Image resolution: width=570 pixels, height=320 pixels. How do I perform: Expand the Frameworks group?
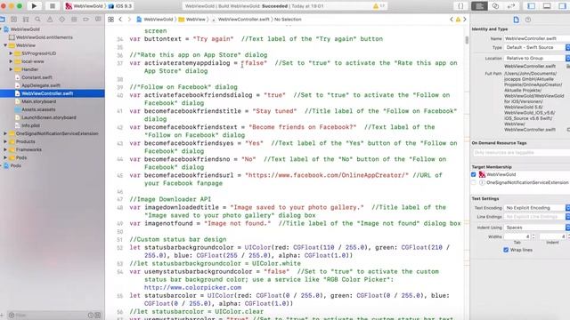pos(5,149)
